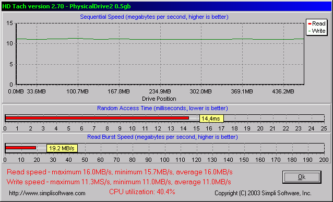Viewport: 333px width, 202px height.
Task: Click the Sequential Speed chart heading
Action: pyautogui.click(x=154, y=17)
